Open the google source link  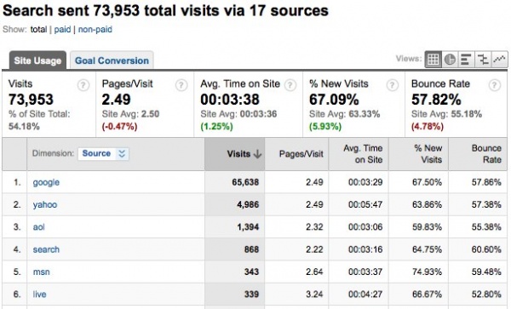[x=46, y=182]
